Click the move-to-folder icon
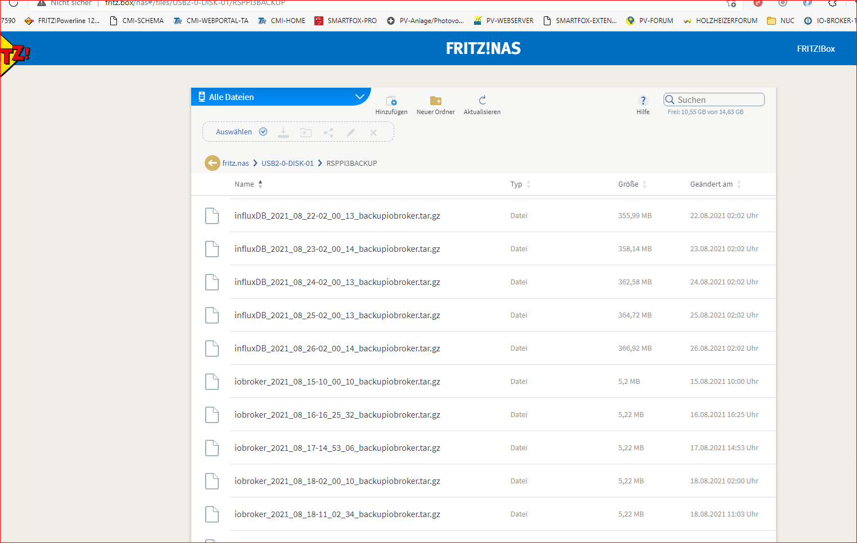Viewport: 857px width, 543px height. pyautogui.click(x=306, y=133)
